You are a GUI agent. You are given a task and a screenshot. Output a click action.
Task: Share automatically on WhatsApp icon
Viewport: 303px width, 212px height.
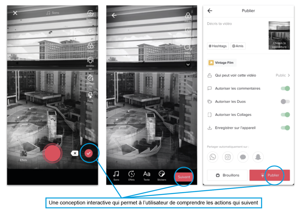coord(213,157)
